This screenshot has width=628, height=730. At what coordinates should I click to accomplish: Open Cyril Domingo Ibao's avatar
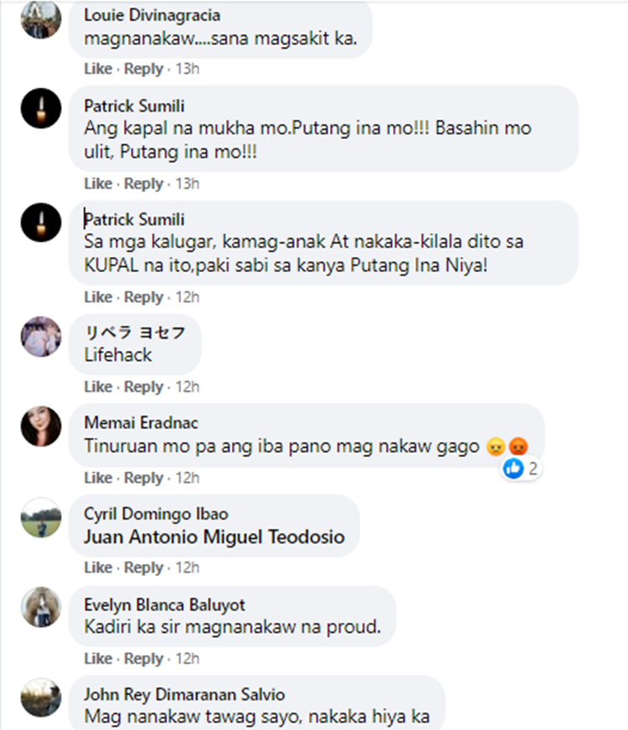(x=41, y=517)
